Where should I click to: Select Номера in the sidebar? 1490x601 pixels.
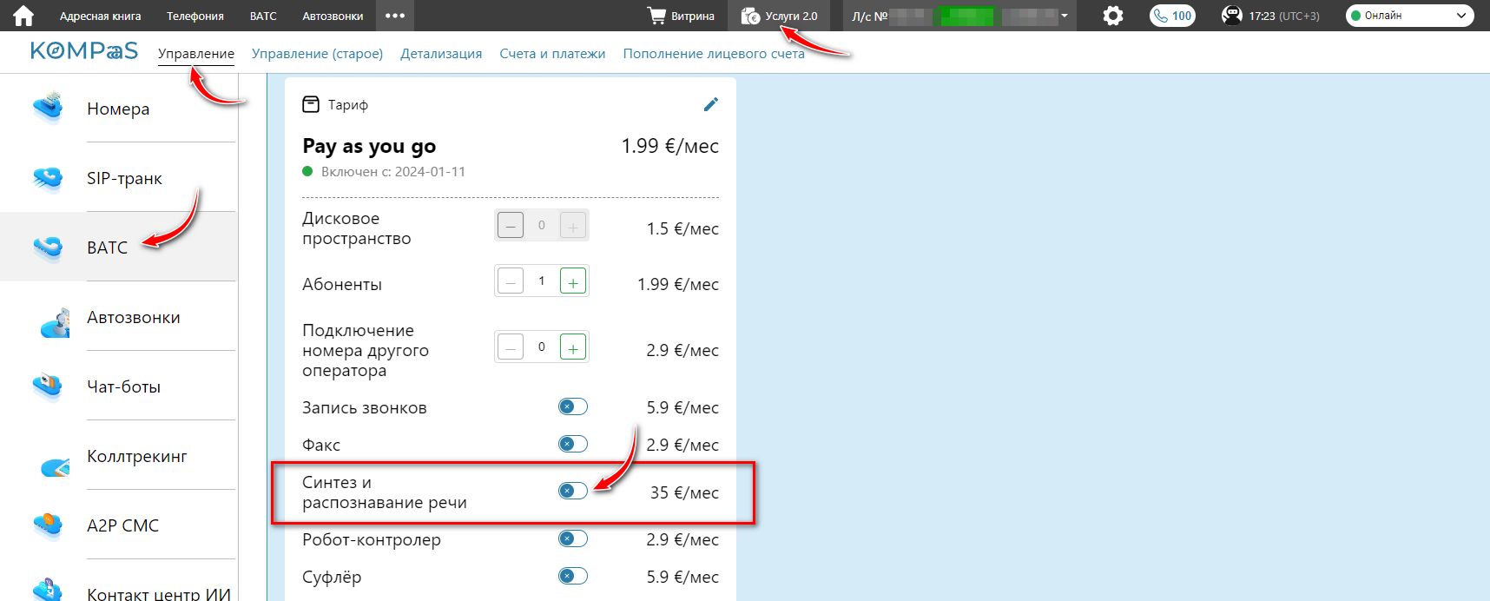click(x=118, y=109)
